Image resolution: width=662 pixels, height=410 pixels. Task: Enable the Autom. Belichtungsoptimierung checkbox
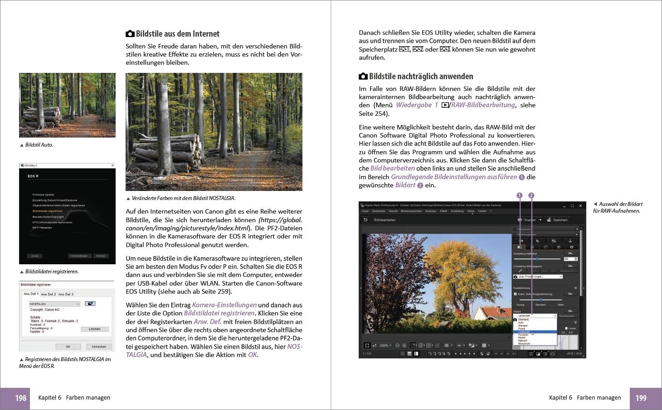[x=515, y=293]
